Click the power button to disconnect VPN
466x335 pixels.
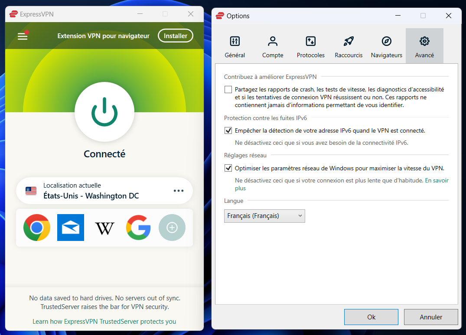[104, 112]
